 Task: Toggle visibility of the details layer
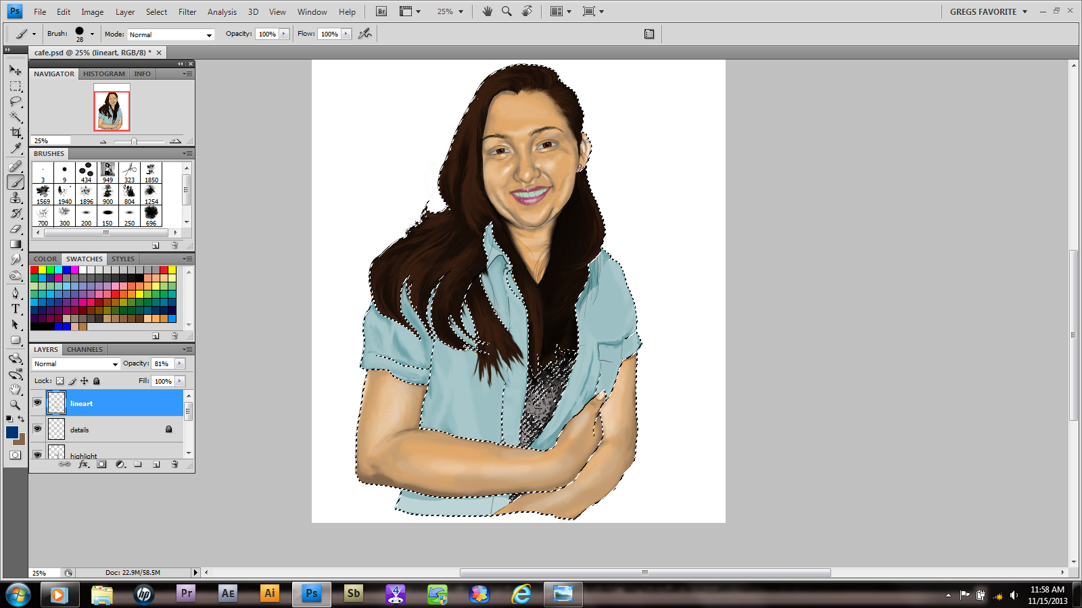pos(38,429)
